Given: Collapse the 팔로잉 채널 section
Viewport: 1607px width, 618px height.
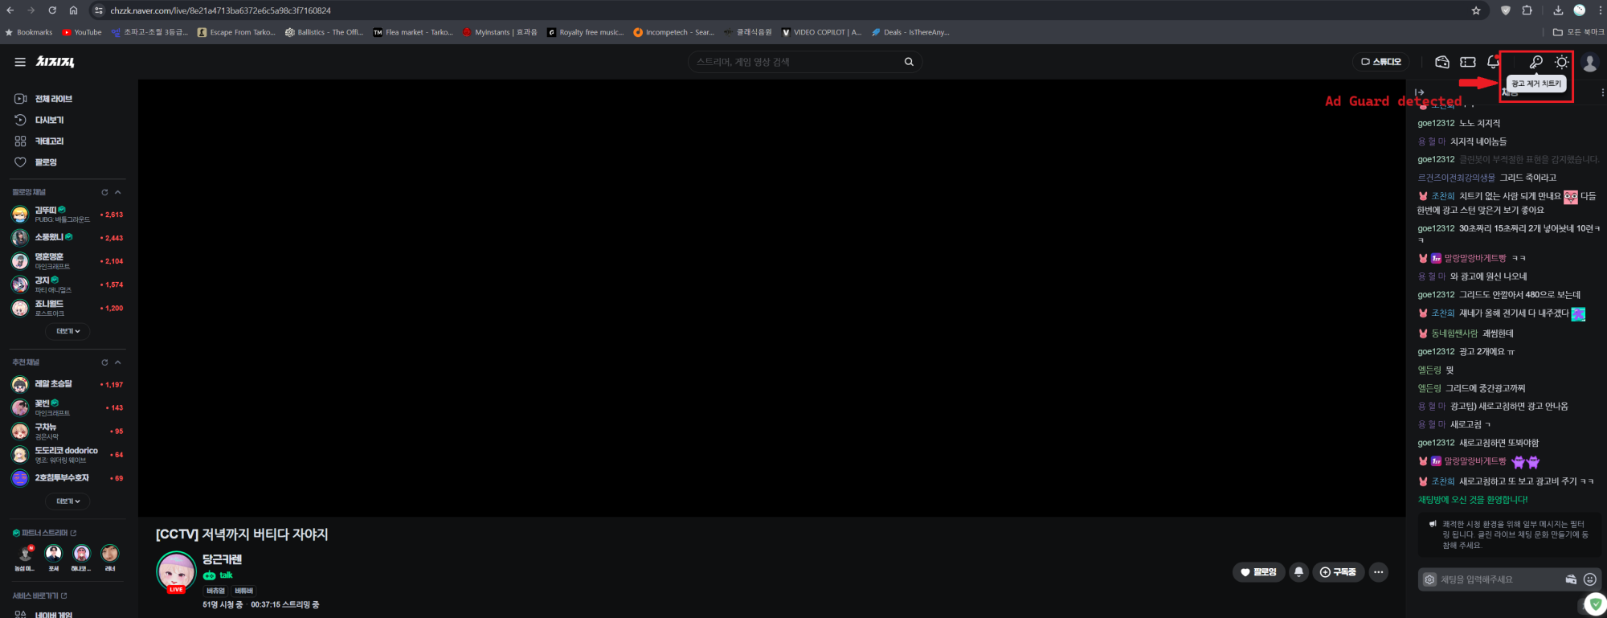Looking at the screenshot, I should (118, 192).
